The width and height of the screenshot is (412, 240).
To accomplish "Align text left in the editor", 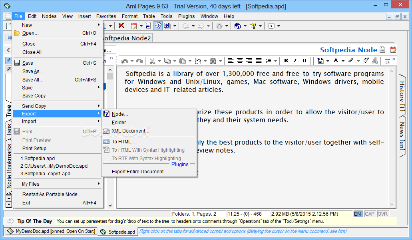I will (231, 61).
